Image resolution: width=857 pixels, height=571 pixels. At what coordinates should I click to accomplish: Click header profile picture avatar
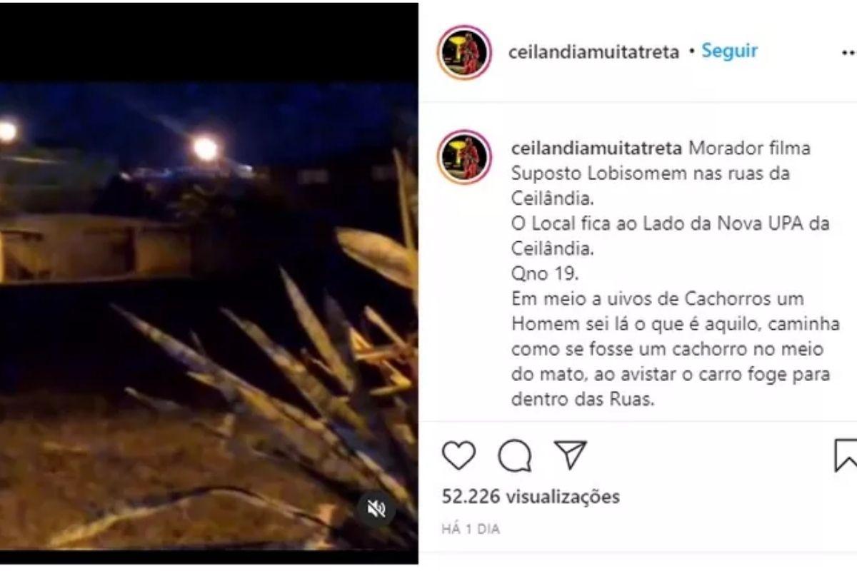coord(465,52)
